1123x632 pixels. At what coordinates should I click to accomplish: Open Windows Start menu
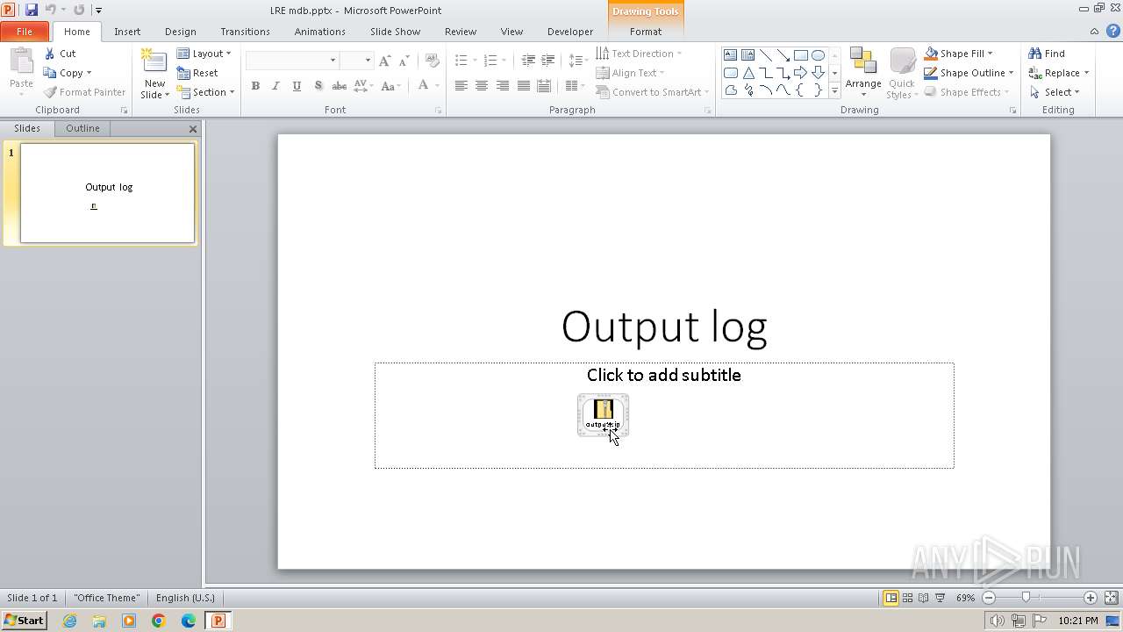click(24, 621)
